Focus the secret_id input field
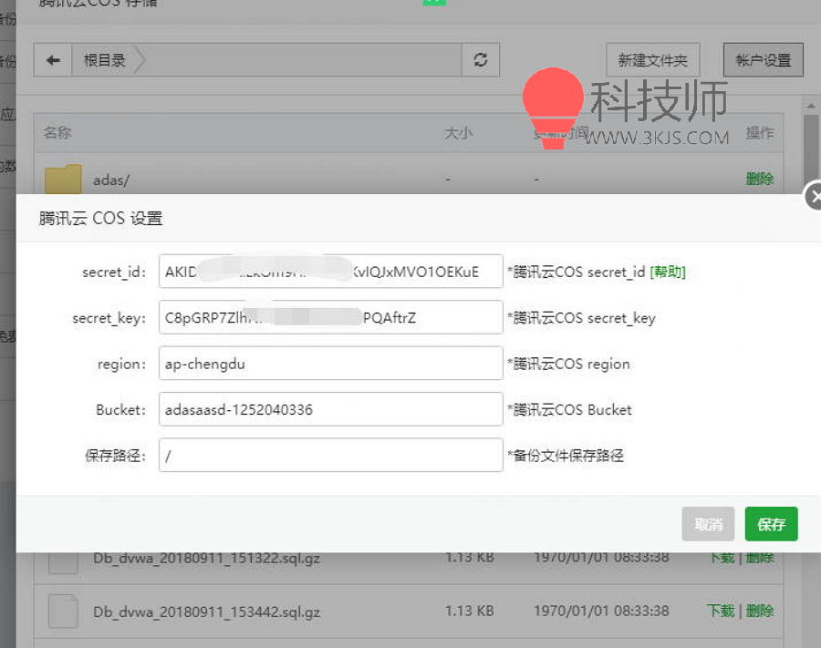Viewport: 821px width, 648px height. tap(331, 271)
